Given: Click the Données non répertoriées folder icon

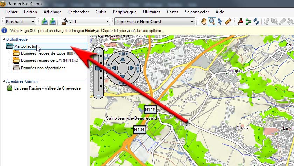Looking at the screenshot, I should point(16,68).
